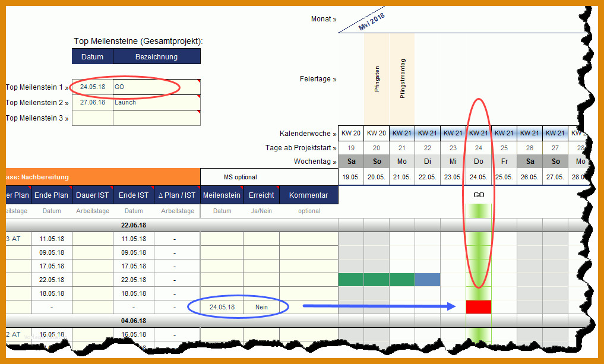Screen dimensions: 604x364
Task: Click Ende Plan cell 17.05.18
Action: coord(52,266)
